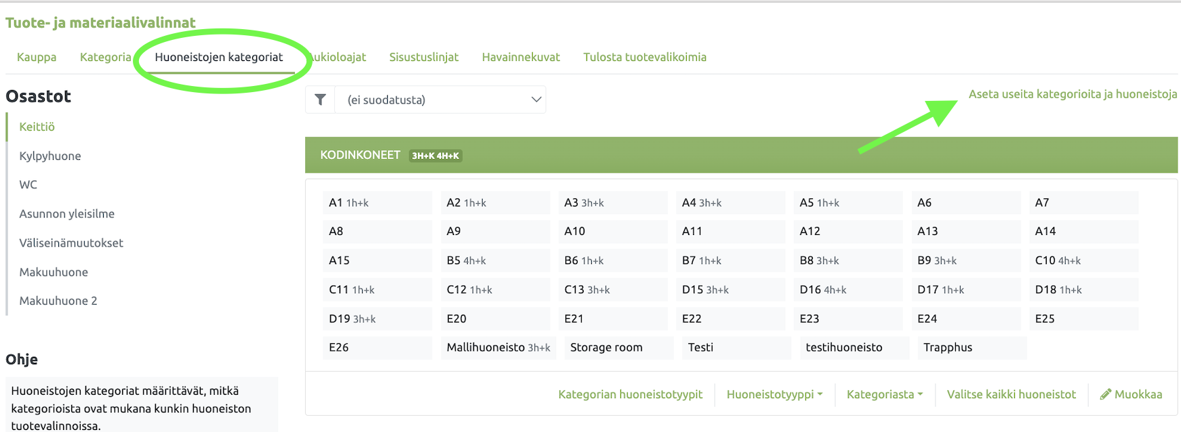The width and height of the screenshot is (1181, 432).
Task: Select Kylpyhuone in the Osastot list
Action: 50,156
